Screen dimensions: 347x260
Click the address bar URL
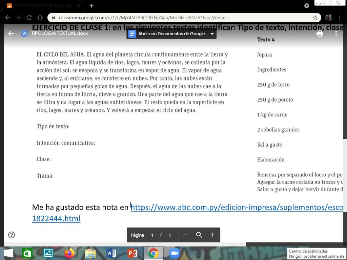tap(144, 18)
